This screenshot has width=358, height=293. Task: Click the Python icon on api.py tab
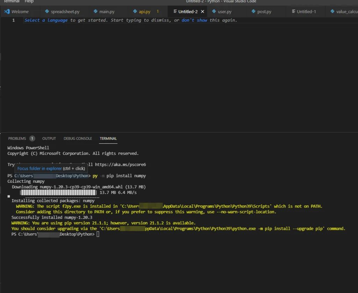(135, 11)
